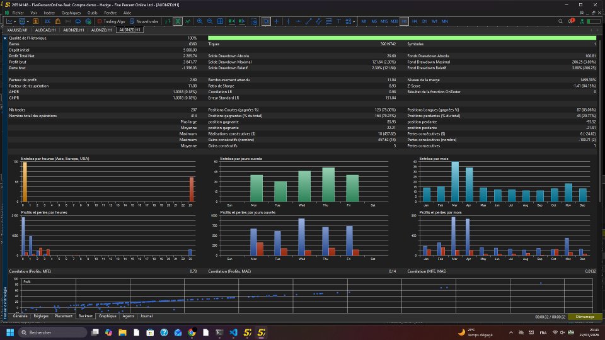The width and height of the screenshot is (605, 340).
Task: Open the Graphiques menu
Action: coord(71,13)
